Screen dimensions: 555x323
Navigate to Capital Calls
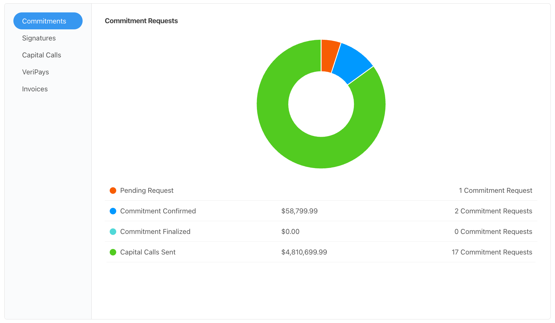click(41, 55)
